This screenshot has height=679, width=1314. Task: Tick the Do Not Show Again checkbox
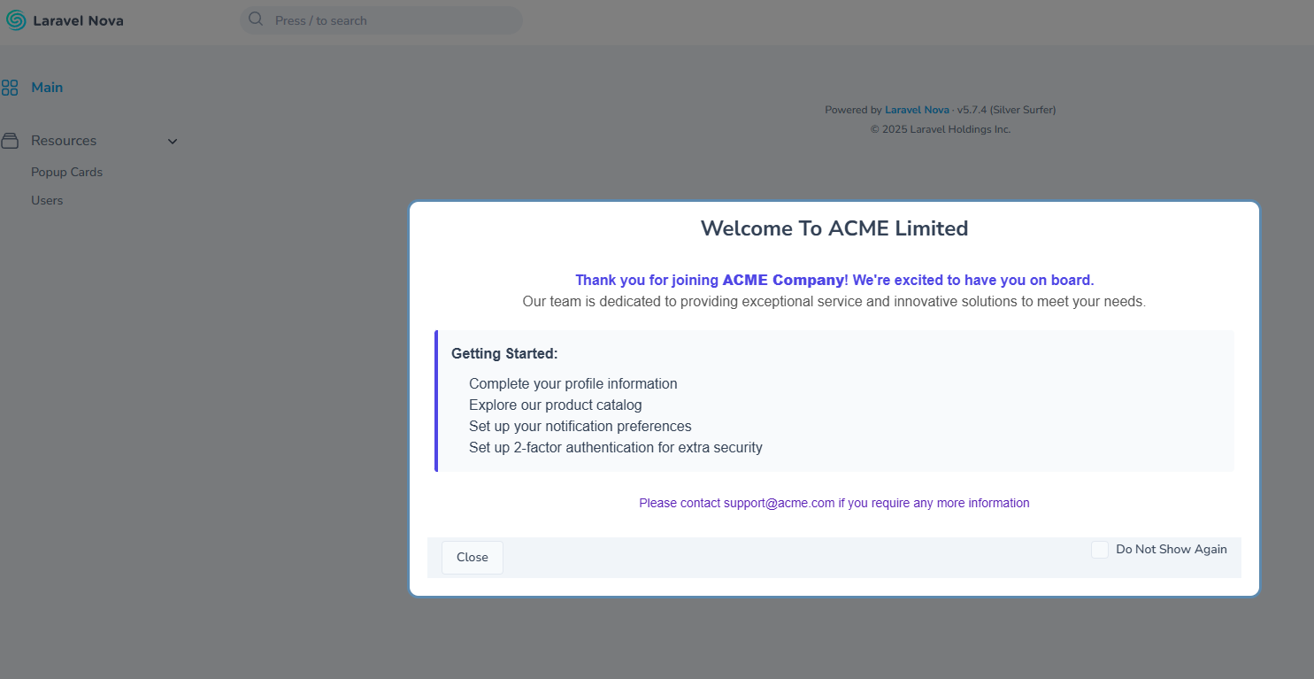[1099, 550]
